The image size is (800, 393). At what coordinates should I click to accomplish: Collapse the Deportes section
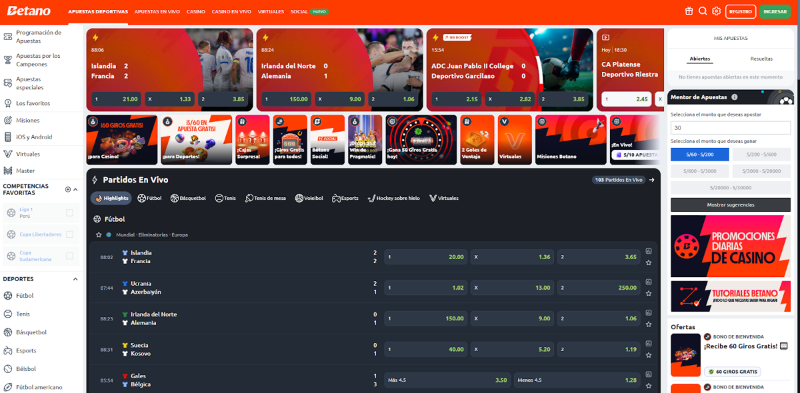pos(75,279)
